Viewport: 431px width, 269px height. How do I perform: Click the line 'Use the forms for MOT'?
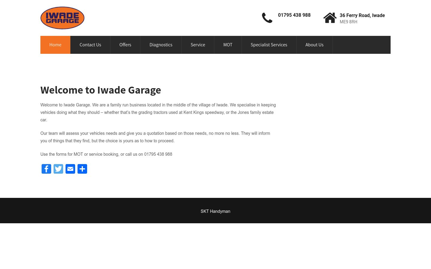tap(106, 154)
